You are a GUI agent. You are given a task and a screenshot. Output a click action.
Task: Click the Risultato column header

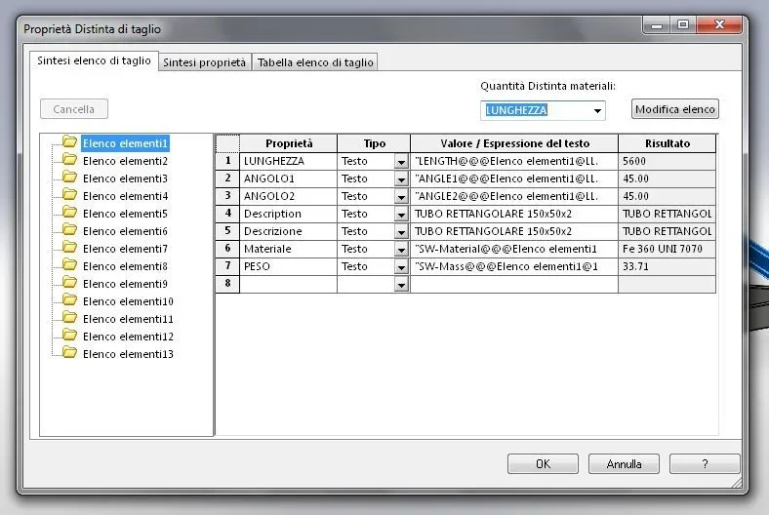(667, 143)
